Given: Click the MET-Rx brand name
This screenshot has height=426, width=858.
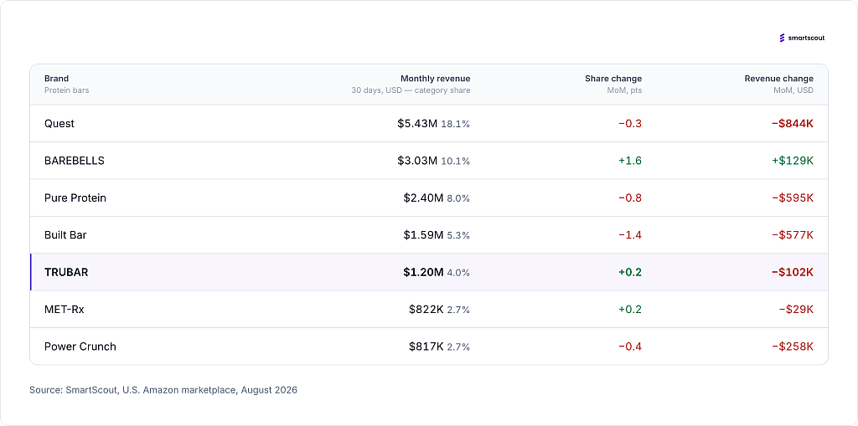Looking at the screenshot, I should [64, 310].
